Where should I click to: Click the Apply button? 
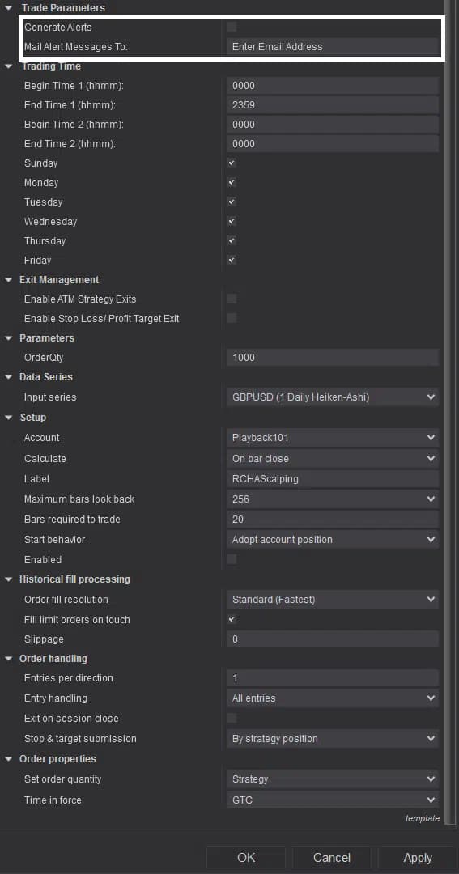[x=418, y=858]
